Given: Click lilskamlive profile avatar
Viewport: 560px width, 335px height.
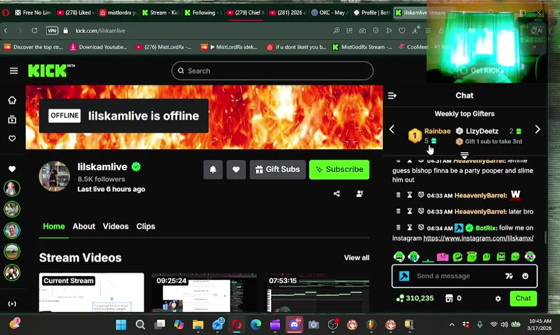Looking at the screenshot, I should 54,176.
